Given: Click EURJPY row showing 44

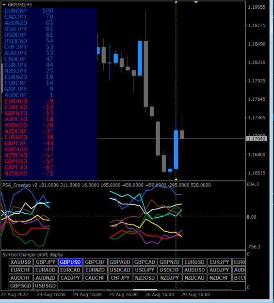Looking at the screenshot, I should [x=29, y=65].
